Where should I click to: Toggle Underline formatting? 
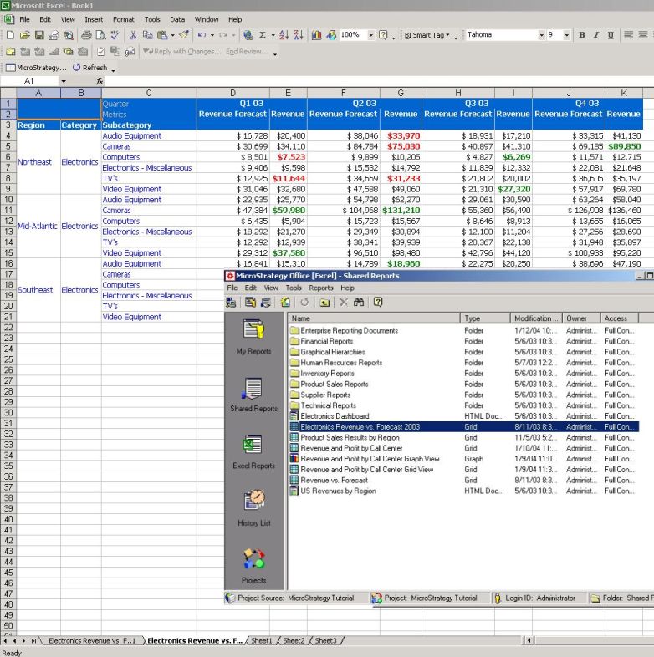point(611,35)
